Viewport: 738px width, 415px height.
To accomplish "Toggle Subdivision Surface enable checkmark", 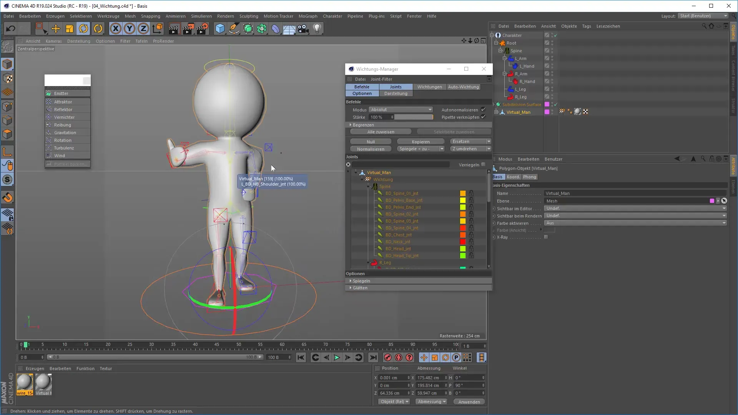I will [x=555, y=105].
